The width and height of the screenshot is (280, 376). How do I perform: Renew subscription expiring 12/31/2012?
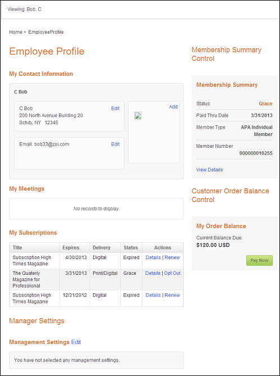[x=172, y=295]
